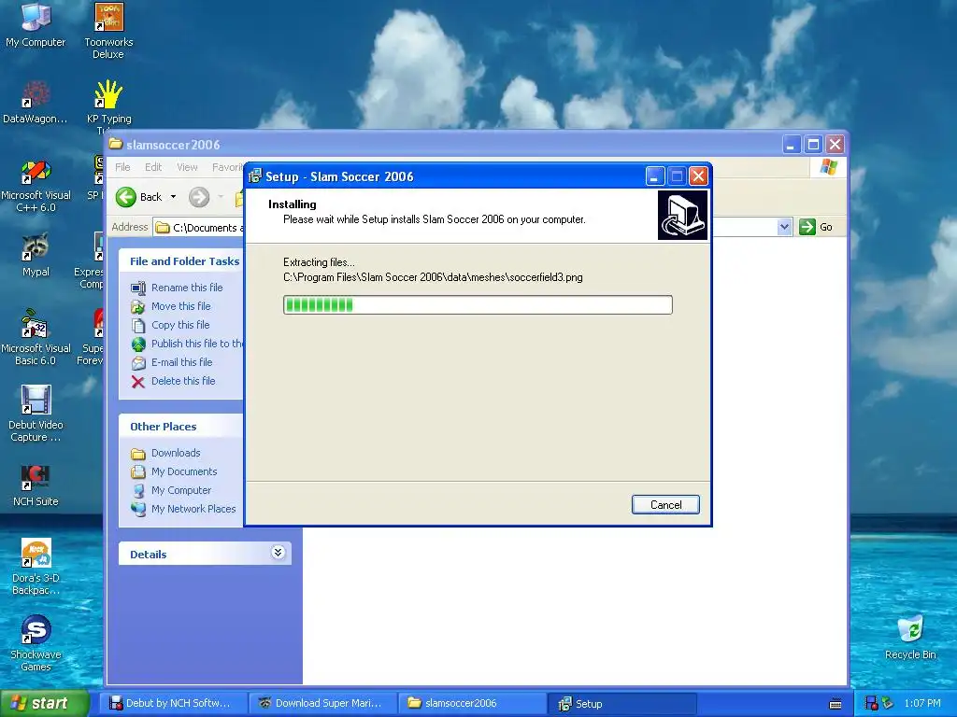
Task: Switch to Setup taskbar button
Action: click(622, 703)
